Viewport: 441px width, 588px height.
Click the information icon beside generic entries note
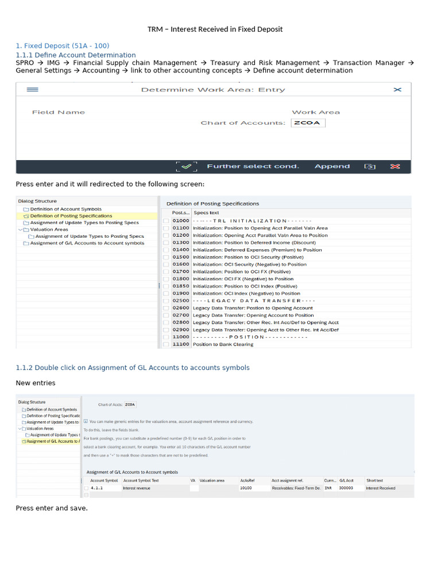[86, 421]
